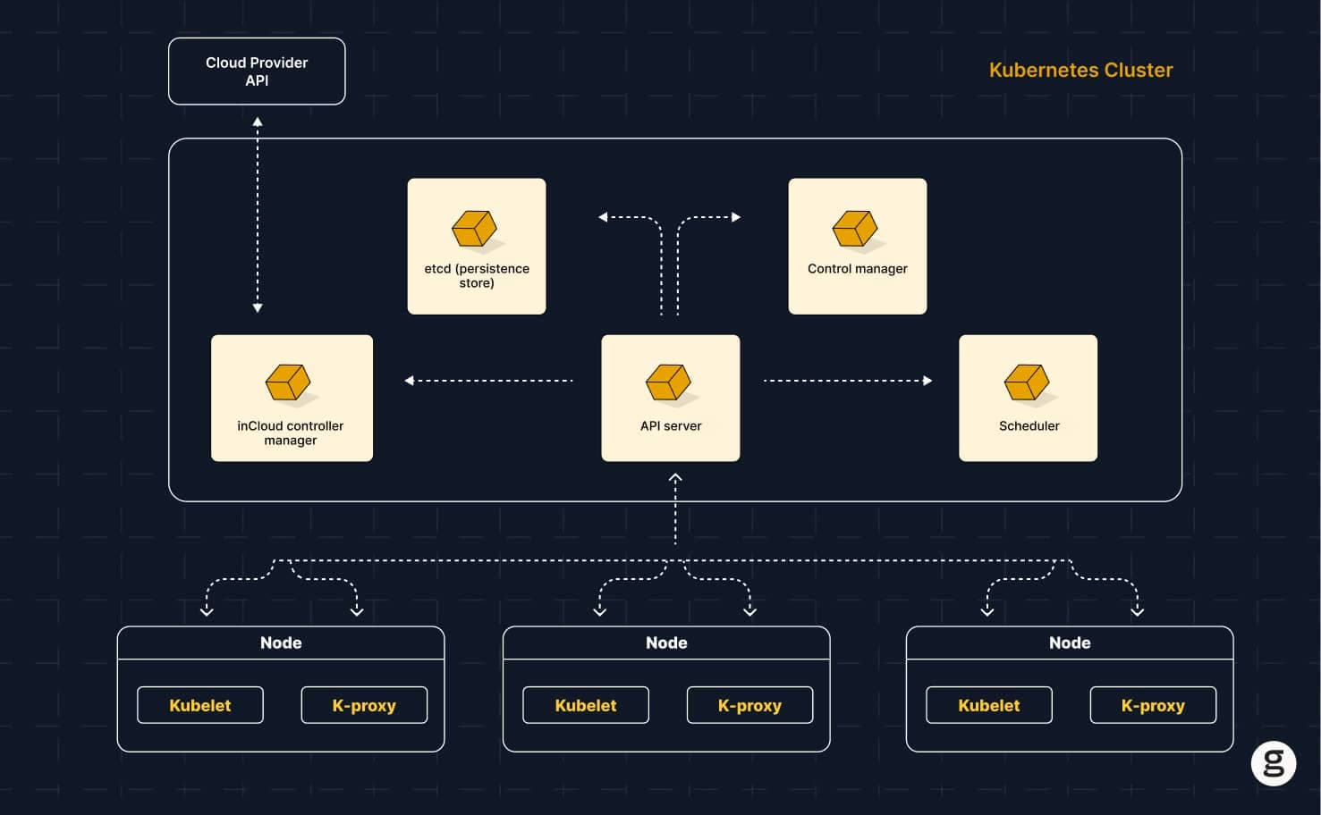Click the 'Scheduler' label text
The height and width of the screenshot is (815, 1321).
[1029, 425]
